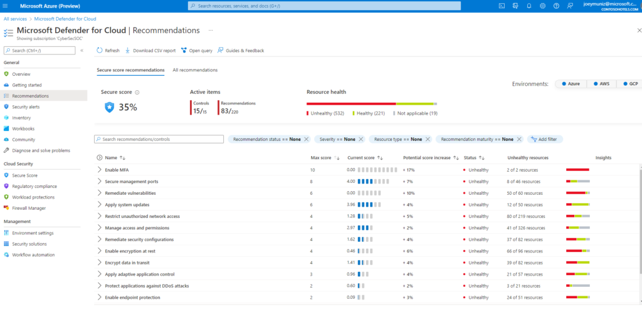
Task: Click the notifications bell icon
Action: pyautogui.click(x=529, y=6)
